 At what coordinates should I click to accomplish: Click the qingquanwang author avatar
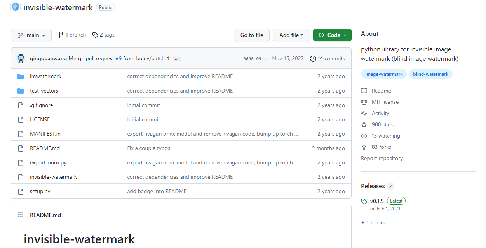pos(21,59)
